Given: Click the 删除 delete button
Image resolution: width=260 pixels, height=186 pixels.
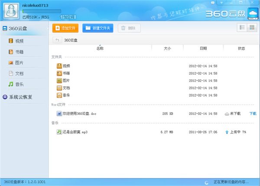Looking at the screenshot, I should pyautogui.click(x=129, y=28).
